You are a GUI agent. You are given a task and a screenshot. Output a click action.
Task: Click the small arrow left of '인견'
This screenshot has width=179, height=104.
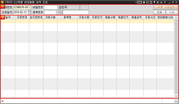(136, 2)
